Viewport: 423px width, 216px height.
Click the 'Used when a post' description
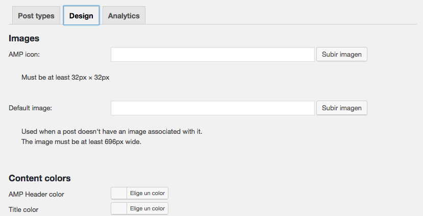[x=112, y=131]
